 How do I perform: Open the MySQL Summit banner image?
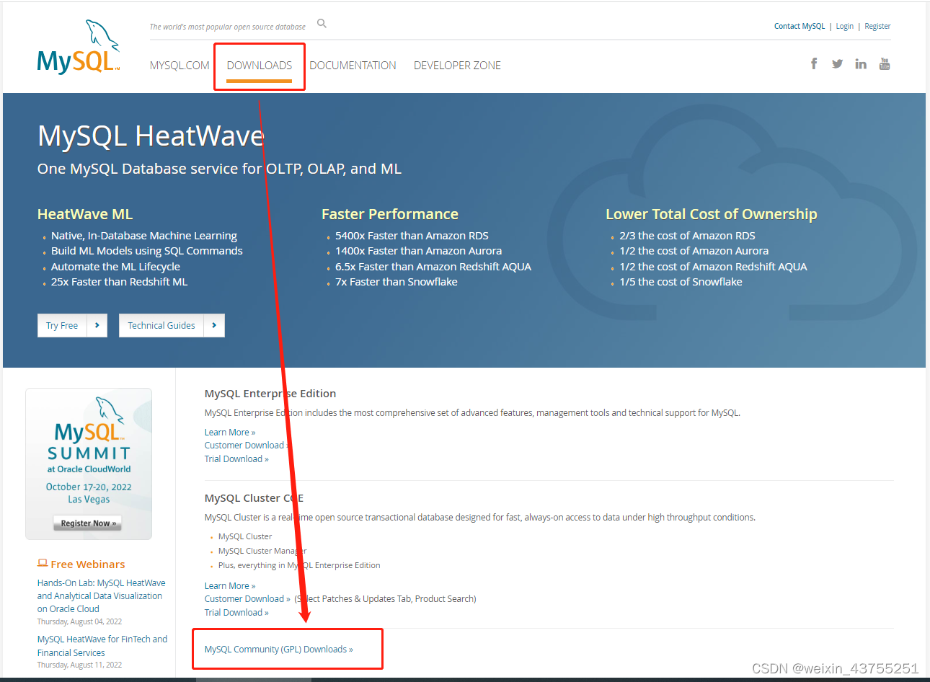point(89,464)
